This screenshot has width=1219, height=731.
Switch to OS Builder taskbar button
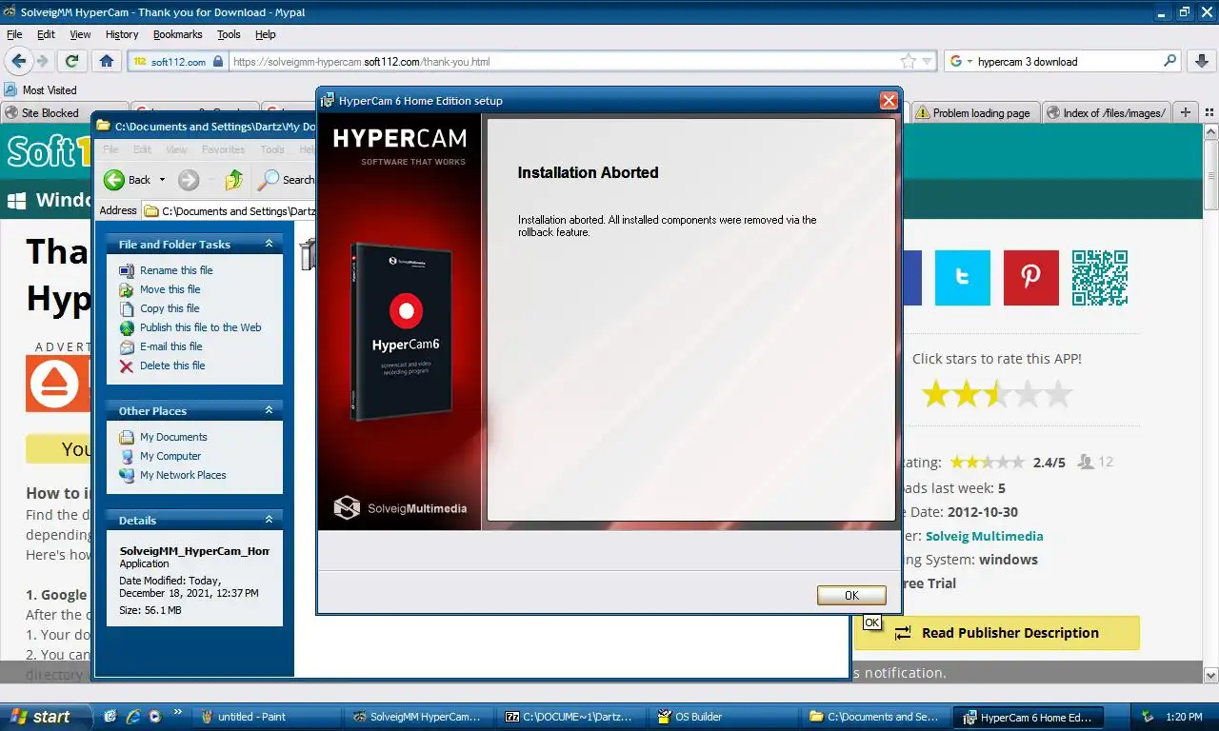pyautogui.click(x=722, y=717)
